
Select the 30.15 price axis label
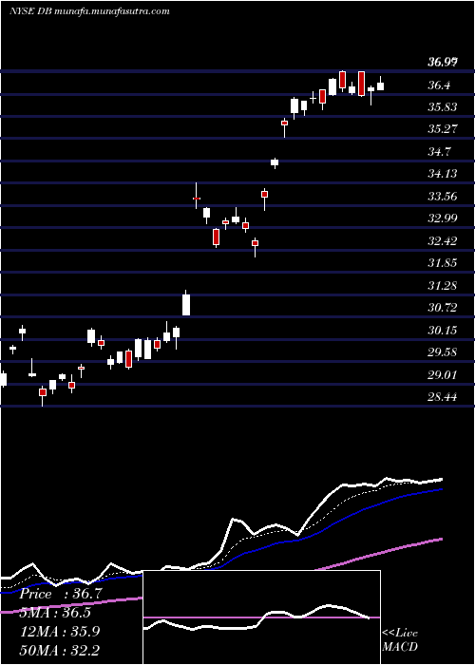pyautogui.click(x=442, y=331)
